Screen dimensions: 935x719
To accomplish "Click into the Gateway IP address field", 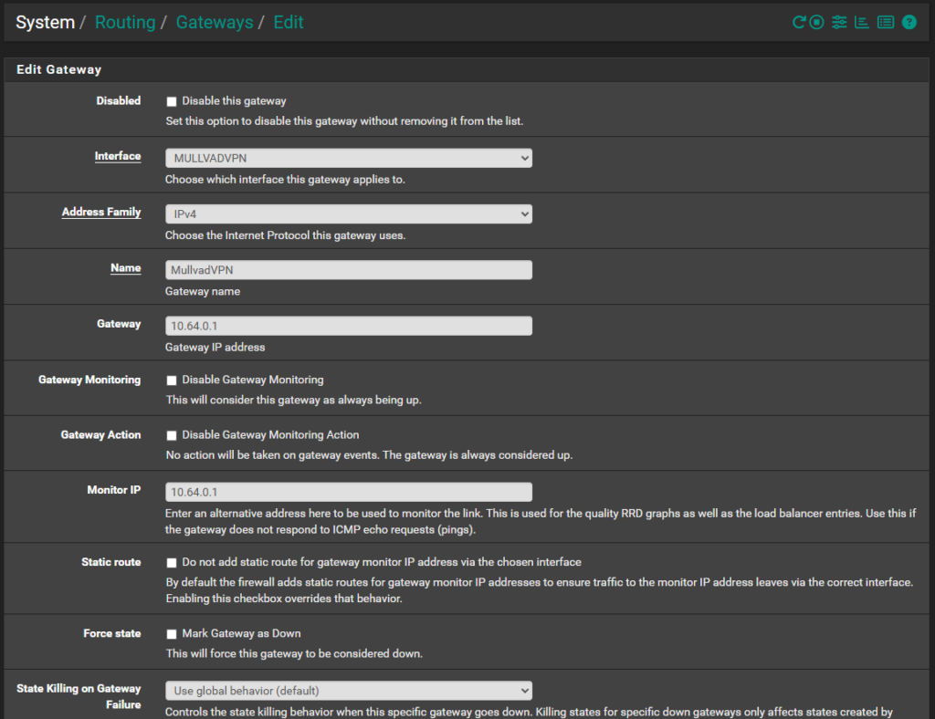I will point(348,326).
